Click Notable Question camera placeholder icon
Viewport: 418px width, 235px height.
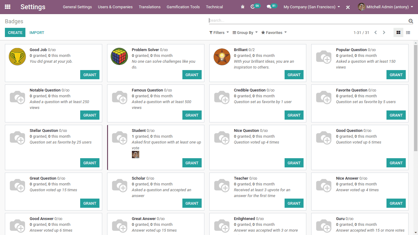[x=17, y=97]
